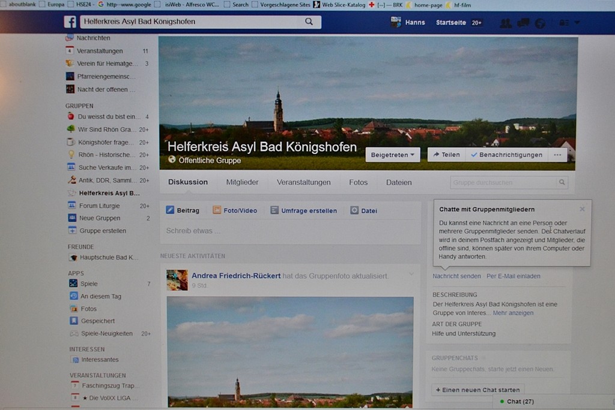Click the search magnifier in Facebook search bar
The height and width of the screenshot is (410, 615).
[x=309, y=22]
